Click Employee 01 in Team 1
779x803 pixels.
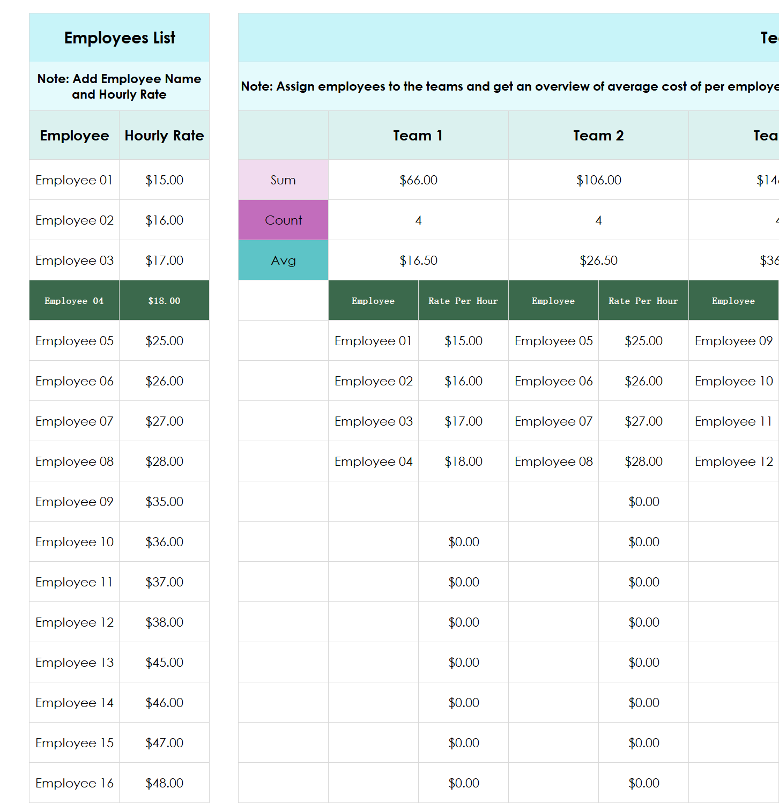(x=373, y=340)
